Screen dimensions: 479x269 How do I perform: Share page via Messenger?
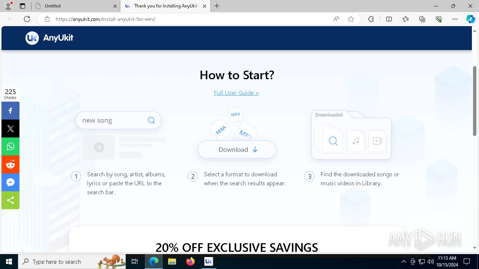(x=10, y=182)
